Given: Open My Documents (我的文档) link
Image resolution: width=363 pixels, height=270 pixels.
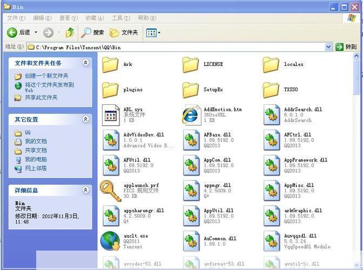Looking at the screenshot, I should pyautogui.click(x=36, y=141).
